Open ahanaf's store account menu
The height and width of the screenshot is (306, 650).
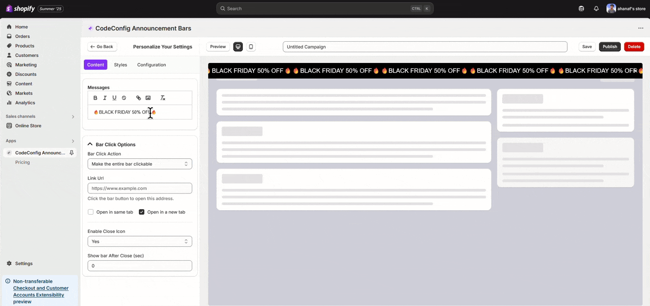pos(626,8)
